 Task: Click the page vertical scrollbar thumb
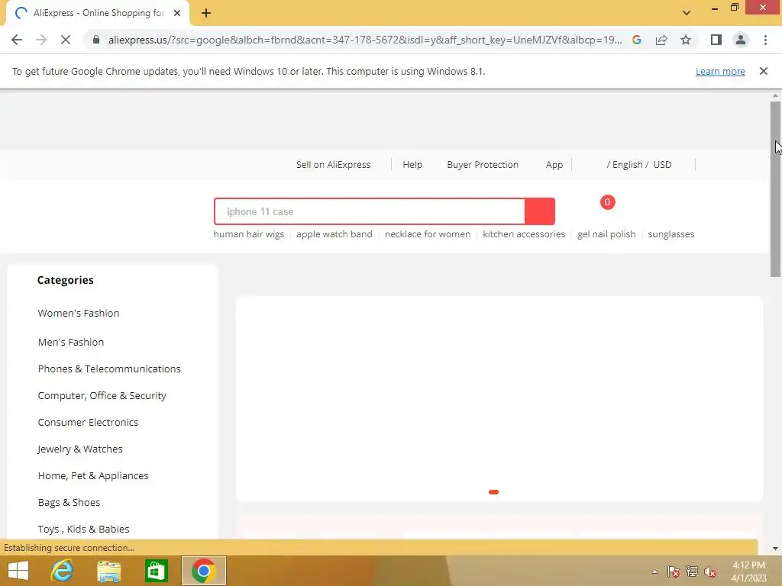[x=775, y=189]
